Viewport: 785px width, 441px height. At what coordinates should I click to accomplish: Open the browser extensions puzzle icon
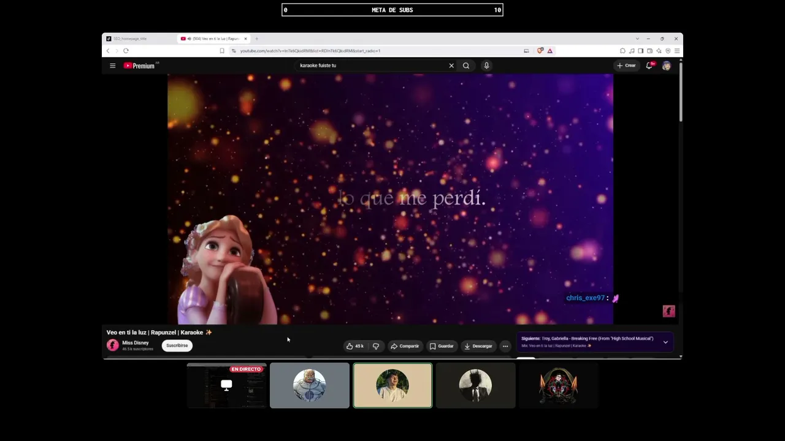[622, 51]
